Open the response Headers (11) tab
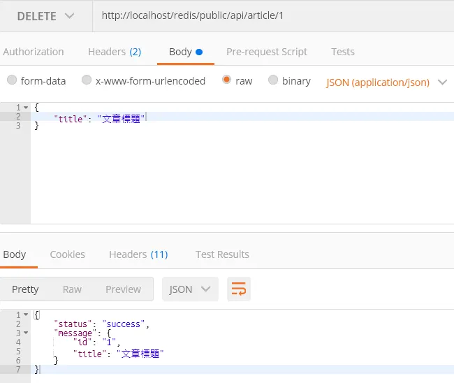The image size is (454, 383). pyautogui.click(x=138, y=254)
